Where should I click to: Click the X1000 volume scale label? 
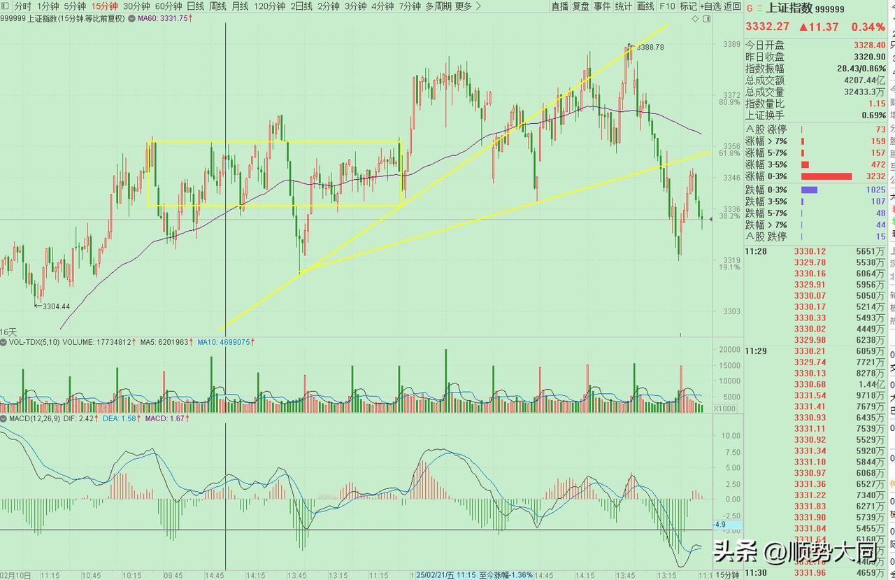coord(724,408)
